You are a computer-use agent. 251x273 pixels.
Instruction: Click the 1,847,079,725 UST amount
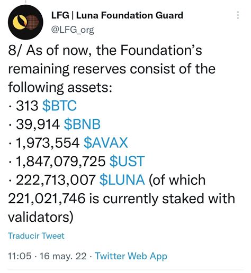[x=61, y=162]
